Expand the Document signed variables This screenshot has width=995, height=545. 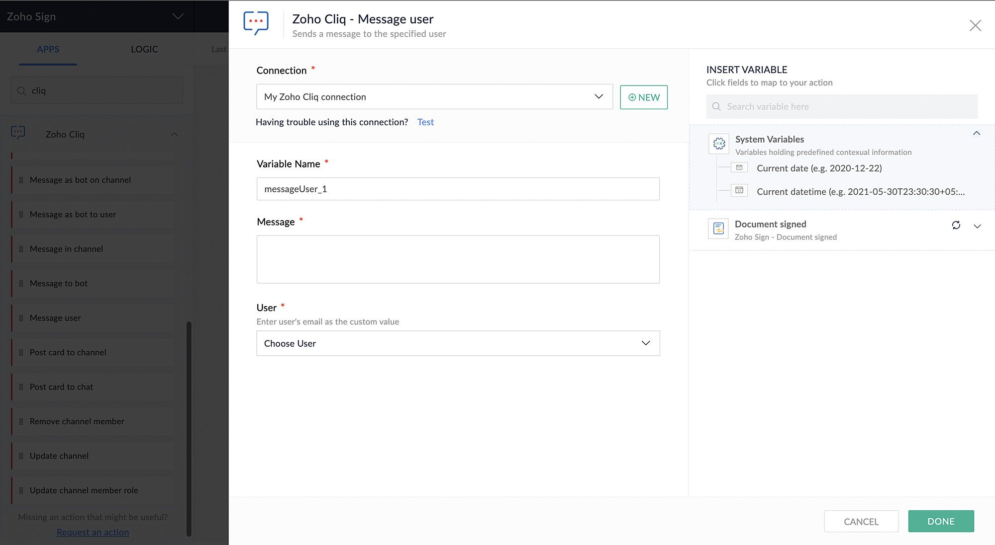[977, 226]
